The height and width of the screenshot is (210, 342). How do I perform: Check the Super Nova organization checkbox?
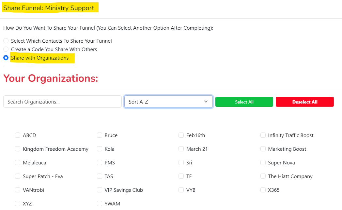263,162
